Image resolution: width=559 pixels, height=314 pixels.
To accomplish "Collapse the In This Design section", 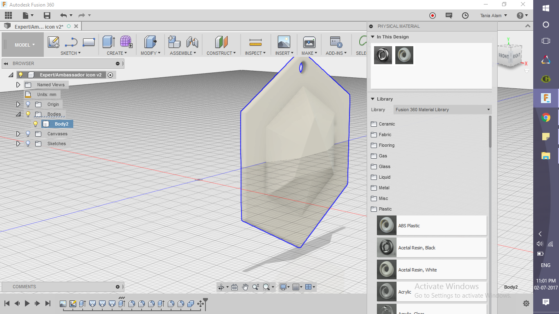I will (x=373, y=37).
